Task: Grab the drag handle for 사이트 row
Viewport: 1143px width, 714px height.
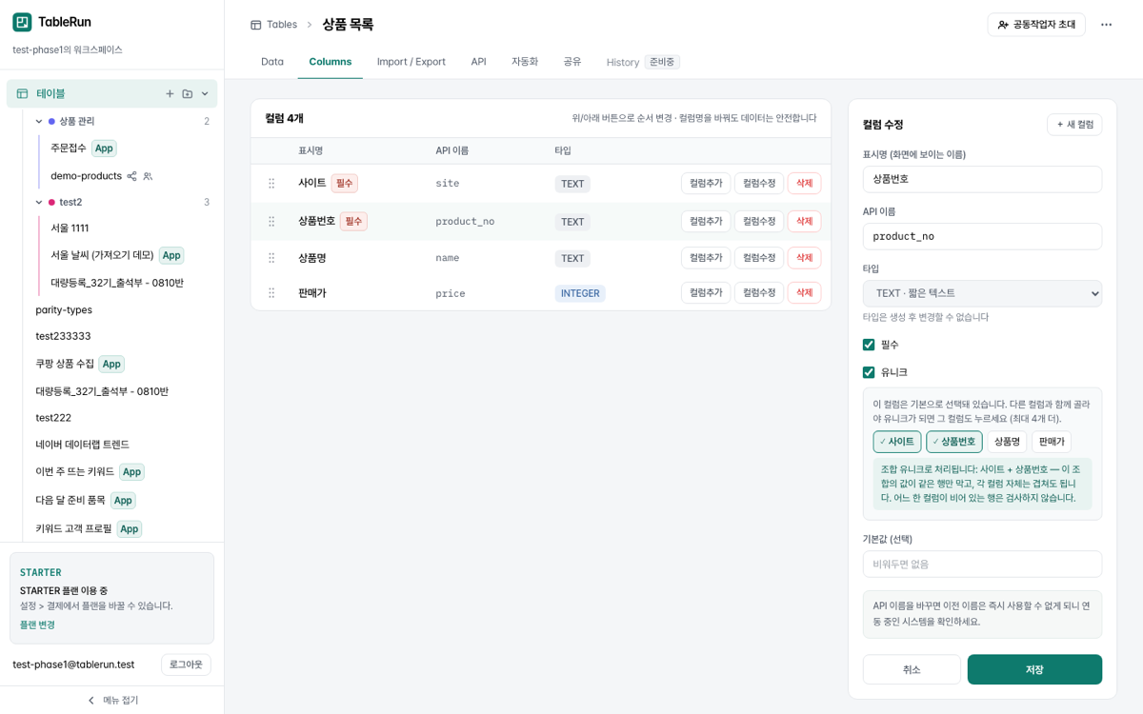Action: coord(271,183)
